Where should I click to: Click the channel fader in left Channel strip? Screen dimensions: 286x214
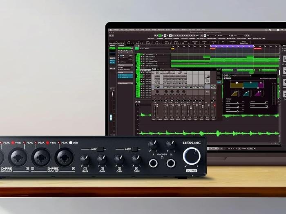[111, 117]
